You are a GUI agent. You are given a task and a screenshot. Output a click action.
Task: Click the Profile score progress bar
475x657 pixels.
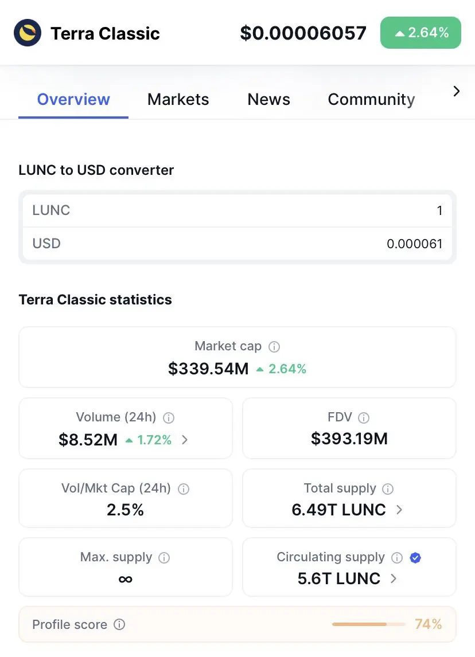point(368,624)
